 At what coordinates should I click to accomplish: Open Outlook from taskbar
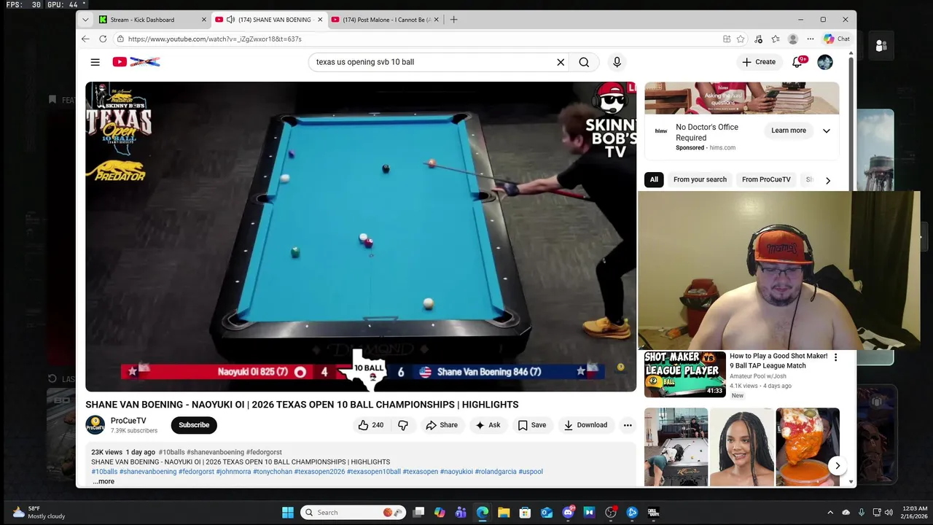[547, 513]
